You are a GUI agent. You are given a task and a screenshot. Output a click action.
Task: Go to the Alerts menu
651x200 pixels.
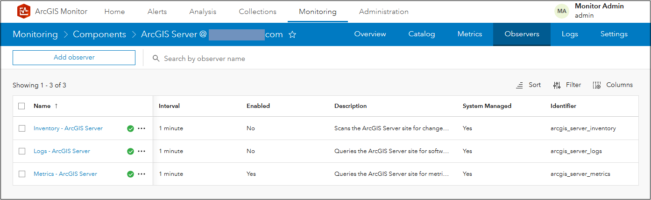[157, 12]
